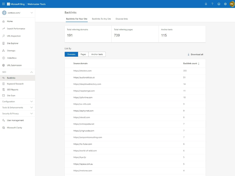
Task: Select the Anchor texts list toggle
Action: click(97, 54)
